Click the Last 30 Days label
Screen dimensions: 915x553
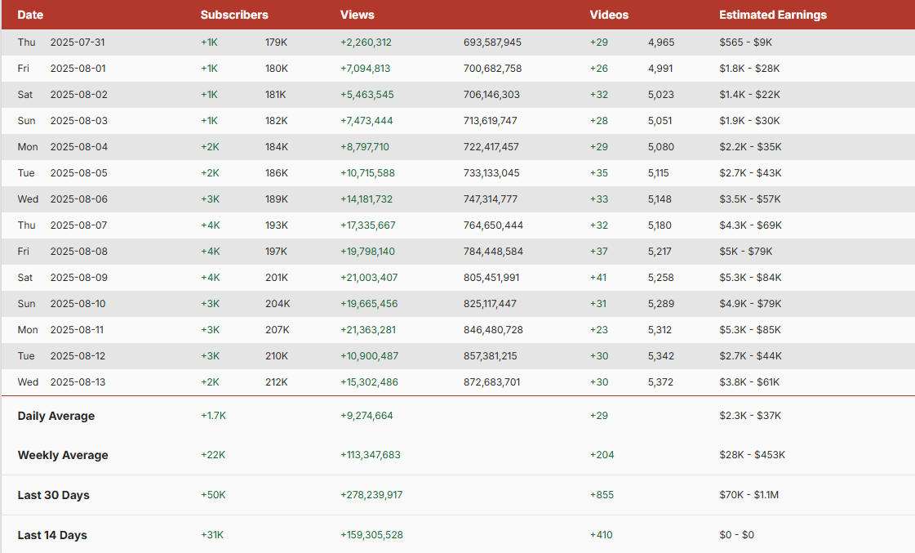tap(54, 495)
